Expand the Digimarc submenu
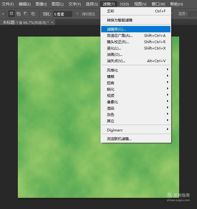Image resolution: width=197 pixels, height=209 pixels. tap(136, 130)
